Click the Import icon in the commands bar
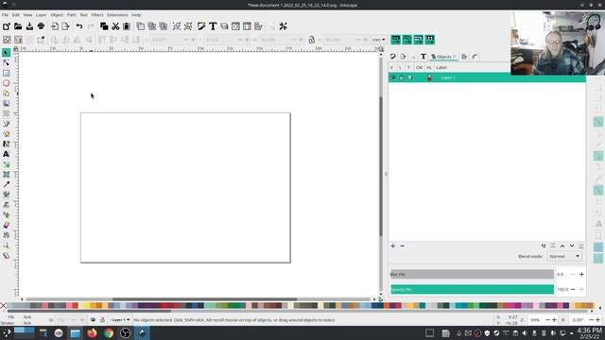This screenshot has width=605, height=340. coord(55,26)
